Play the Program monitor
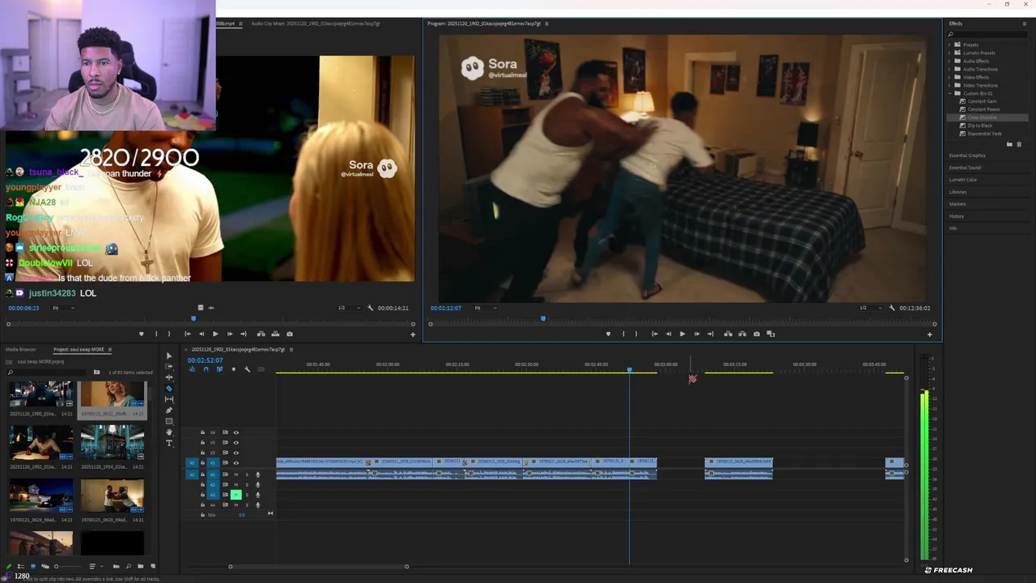 click(682, 334)
